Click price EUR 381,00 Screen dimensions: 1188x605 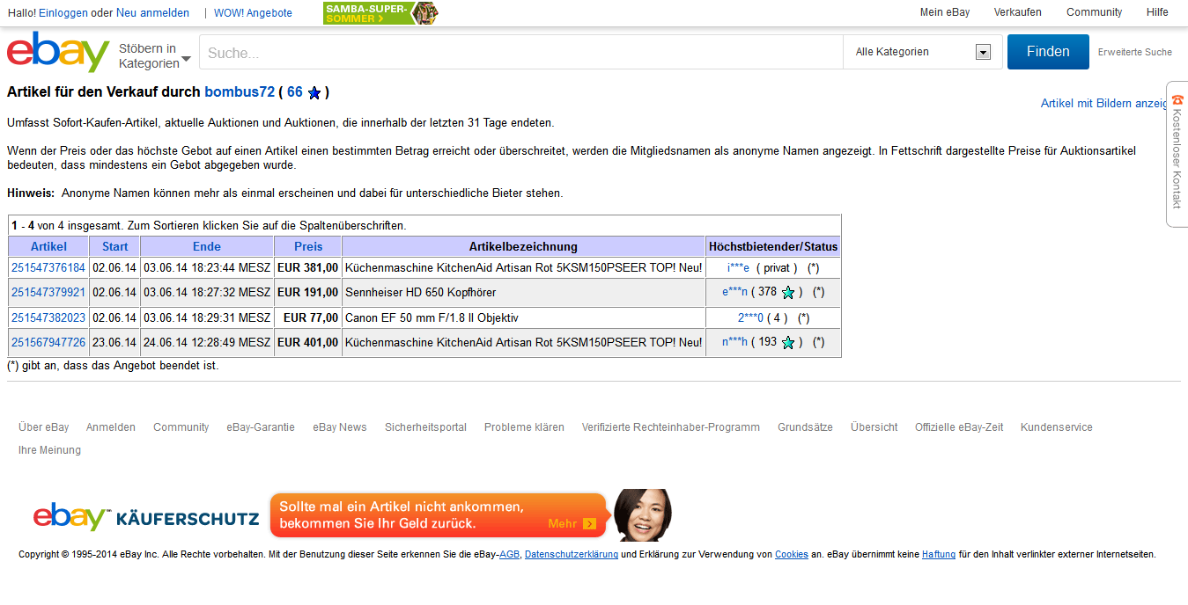click(x=308, y=267)
